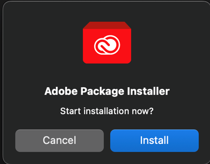Click the Creative Cloud logo on the box

tap(107, 45)
